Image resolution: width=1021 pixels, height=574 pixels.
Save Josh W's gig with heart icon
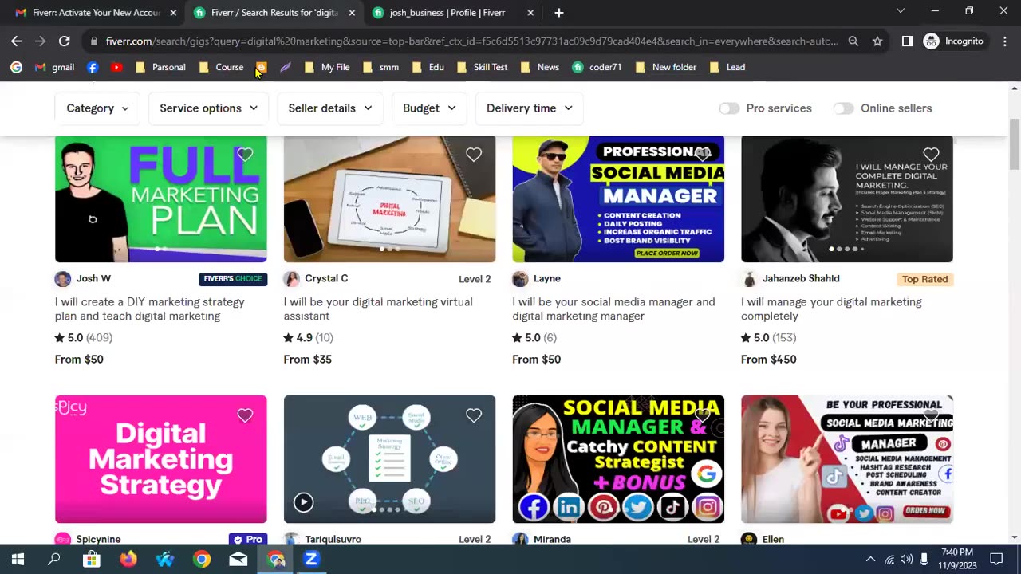pos(245,155)
